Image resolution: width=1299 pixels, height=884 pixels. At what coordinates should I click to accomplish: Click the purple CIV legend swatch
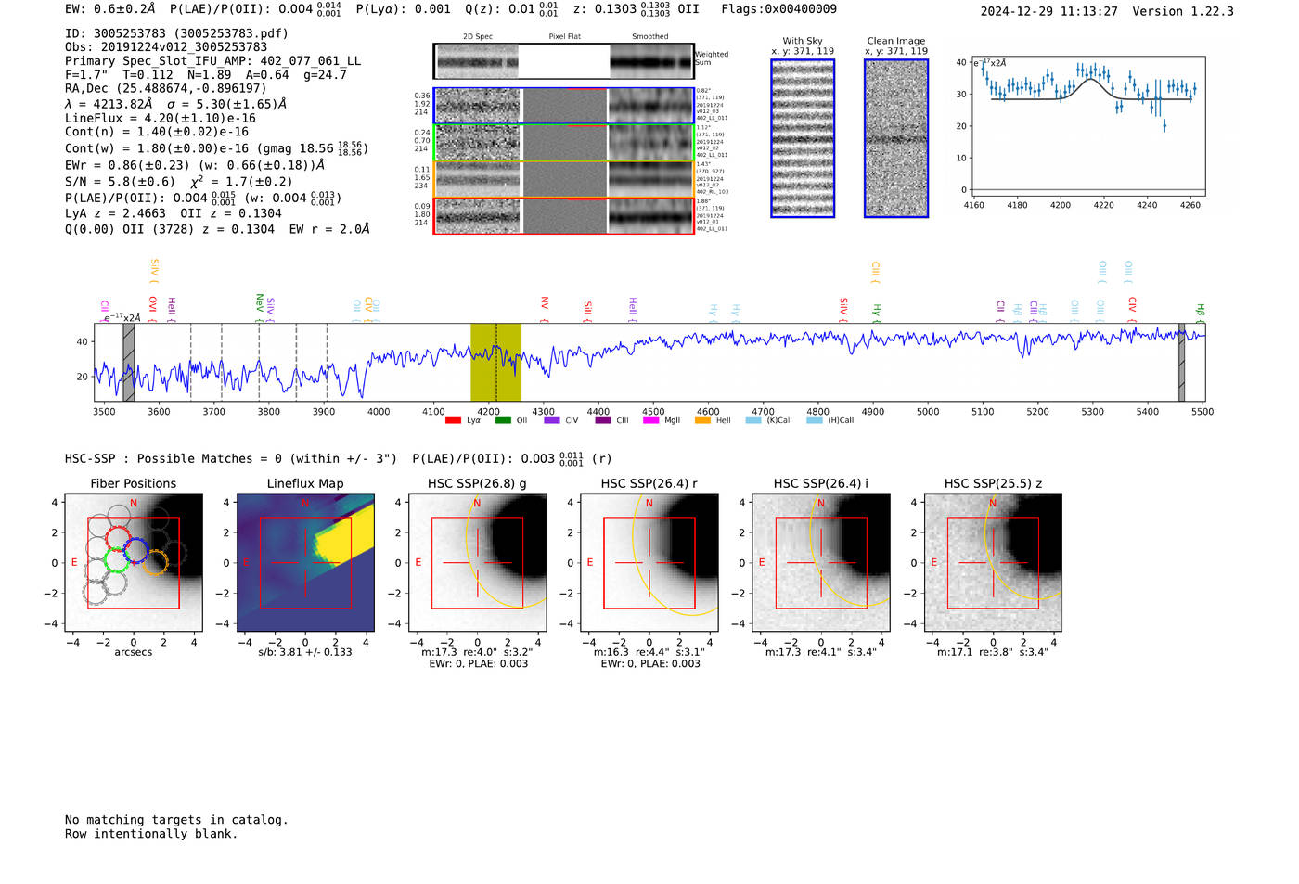pyautogui.click(x=552, y=420)
